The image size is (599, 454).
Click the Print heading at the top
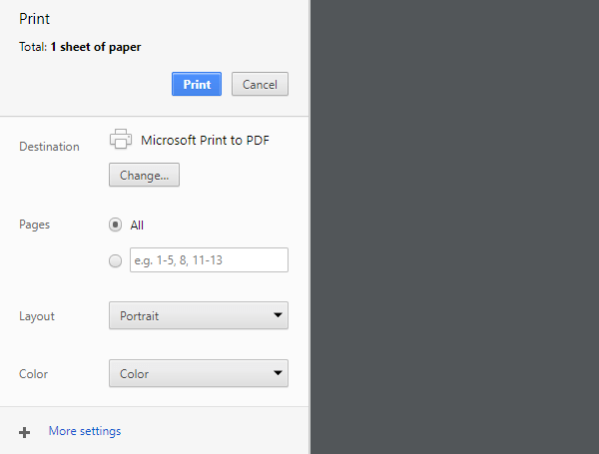click(x=34, y=19)
